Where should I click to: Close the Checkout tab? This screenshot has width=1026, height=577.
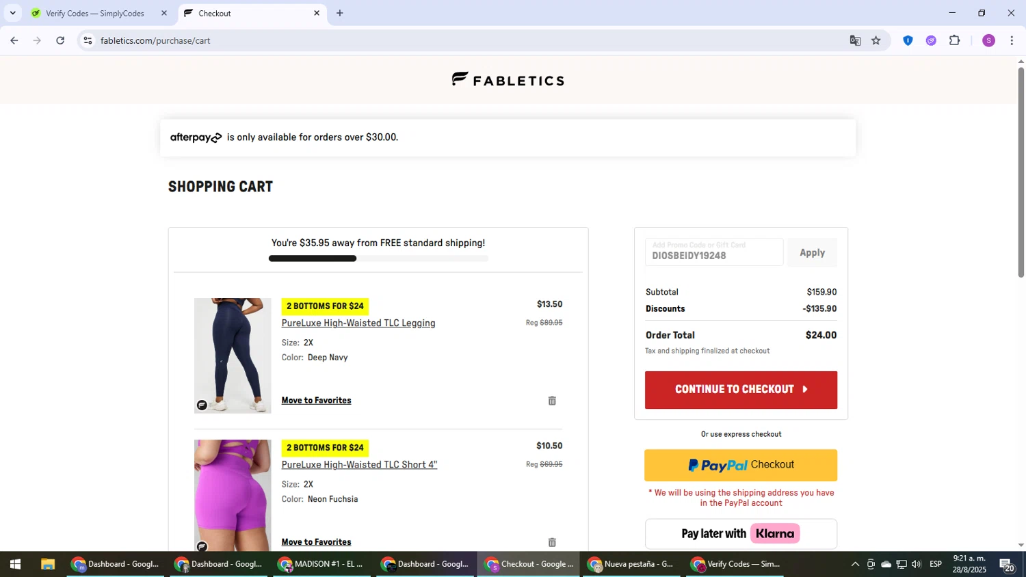pos(317,13)
